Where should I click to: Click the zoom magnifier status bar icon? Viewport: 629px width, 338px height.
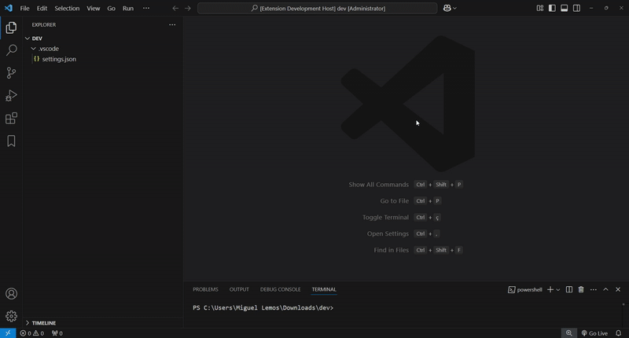568,333
